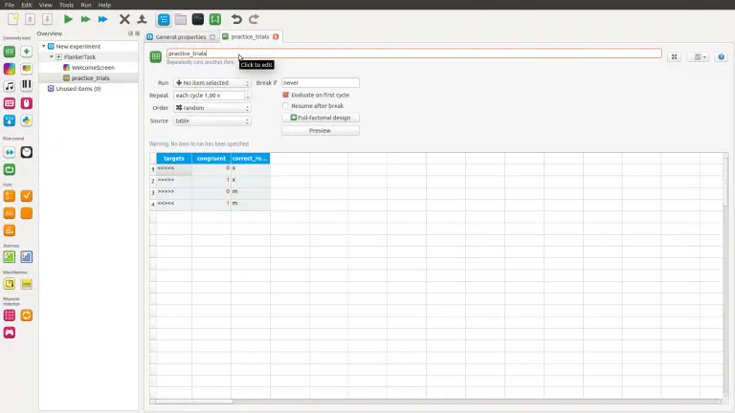Image resolution: width=735 pixels, height=413 pixels.
Task: Select the orange checkmark form item
Action: [x=26, y=196]
